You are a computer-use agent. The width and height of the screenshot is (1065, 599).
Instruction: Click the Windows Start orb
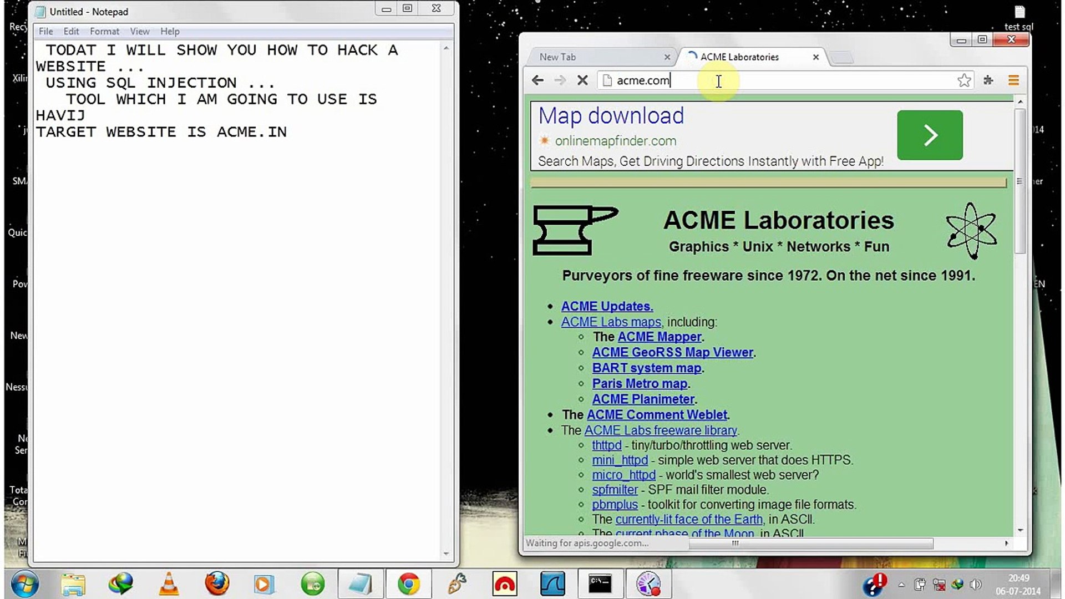click(25, 584)
